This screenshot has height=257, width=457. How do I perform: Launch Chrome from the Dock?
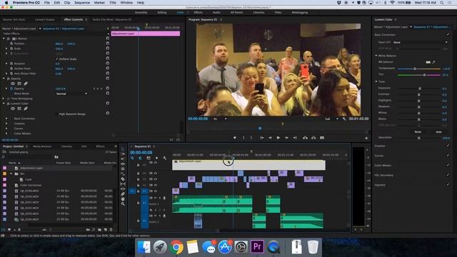[176, 247]
